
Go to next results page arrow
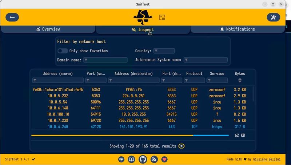[x=181, y=146]
